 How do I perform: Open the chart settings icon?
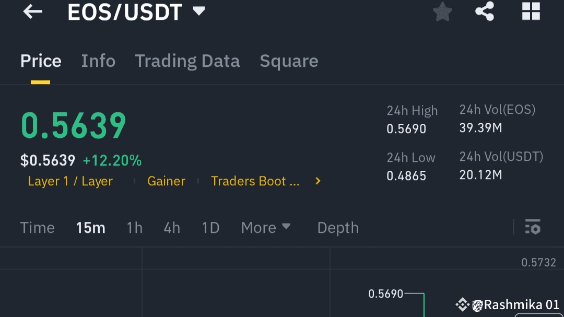533,227
